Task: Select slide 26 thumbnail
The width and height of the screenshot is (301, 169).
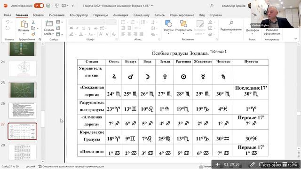Action: (22, 110)
